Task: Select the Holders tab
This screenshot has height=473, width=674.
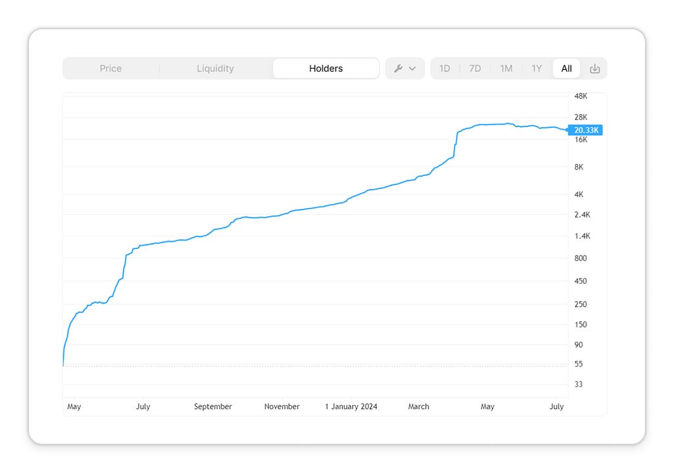Action: click(x=326, y=69)
